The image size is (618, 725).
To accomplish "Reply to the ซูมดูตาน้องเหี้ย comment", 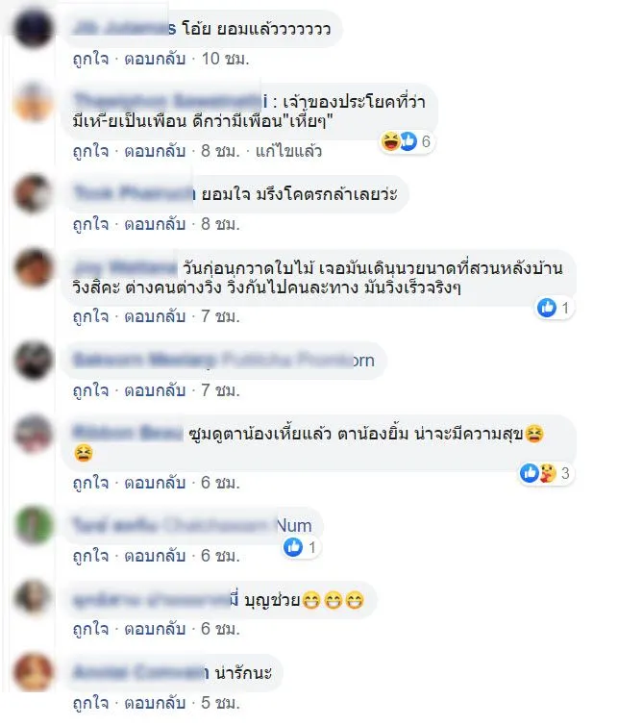I will pyautogui.click(x=155, y=483).
